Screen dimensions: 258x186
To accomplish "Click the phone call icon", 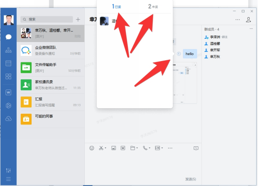I will click(145, 148).
